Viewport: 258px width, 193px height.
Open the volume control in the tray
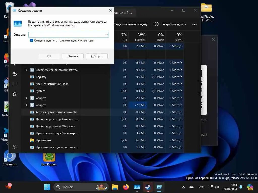coord(217,187)
